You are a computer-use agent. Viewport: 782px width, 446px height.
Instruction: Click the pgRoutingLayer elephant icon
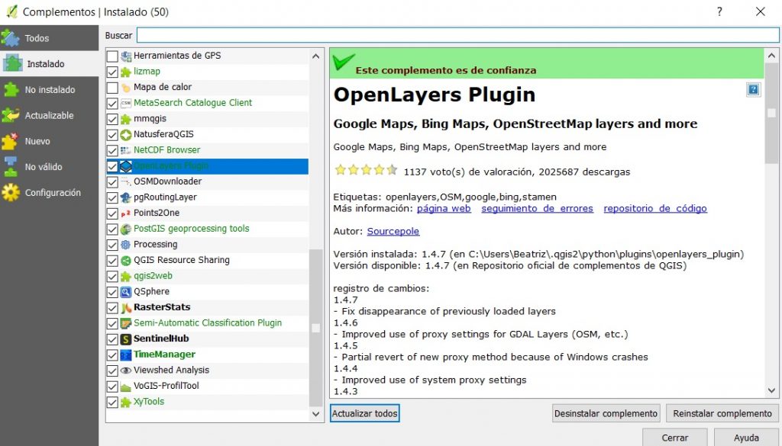point(126,197)
